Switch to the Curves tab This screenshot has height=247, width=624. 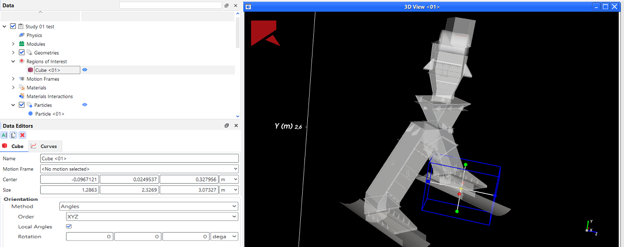point(45,146)
